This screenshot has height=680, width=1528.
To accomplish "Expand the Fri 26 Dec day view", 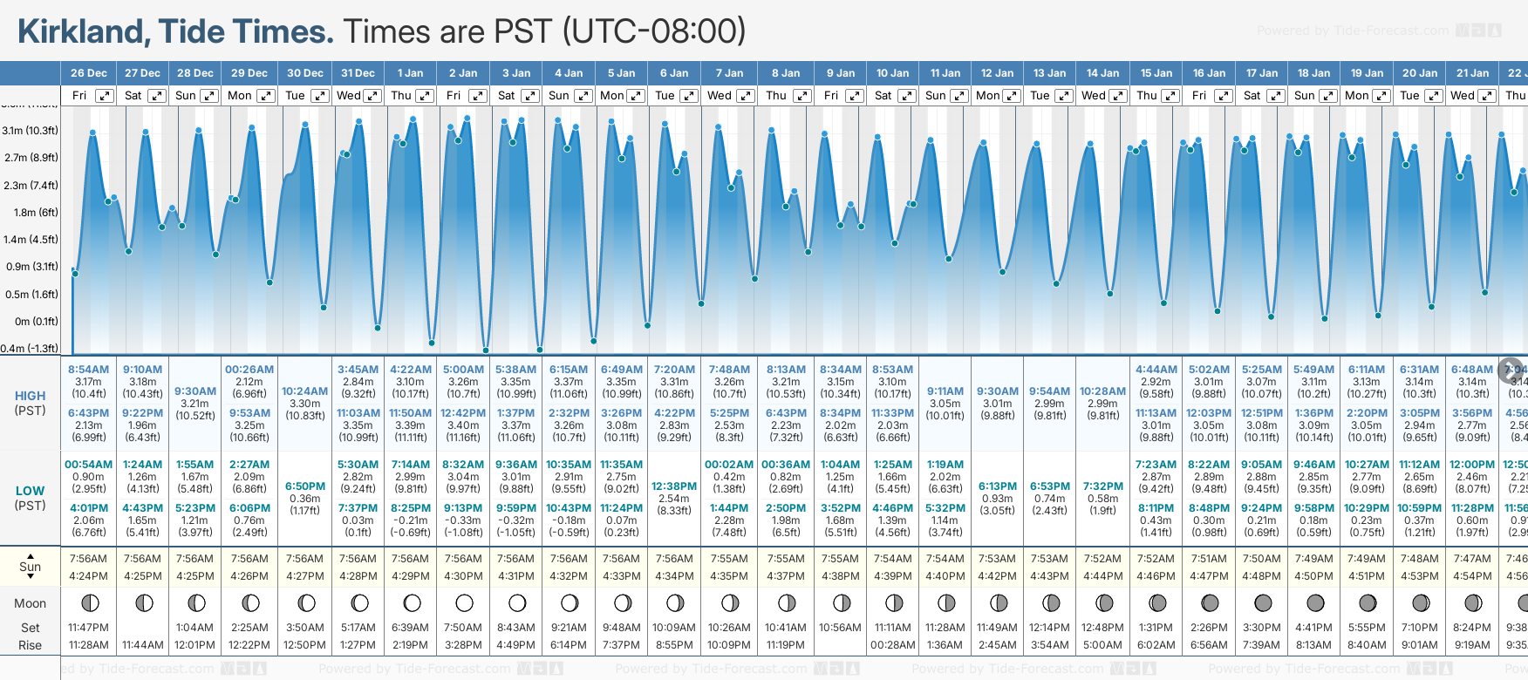I will (104, 96).
